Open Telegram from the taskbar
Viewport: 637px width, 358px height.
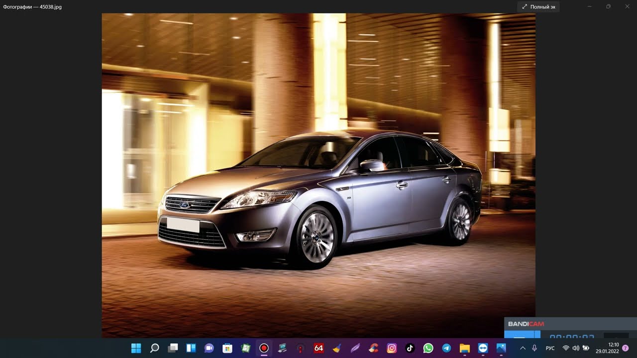pos(446,348)
